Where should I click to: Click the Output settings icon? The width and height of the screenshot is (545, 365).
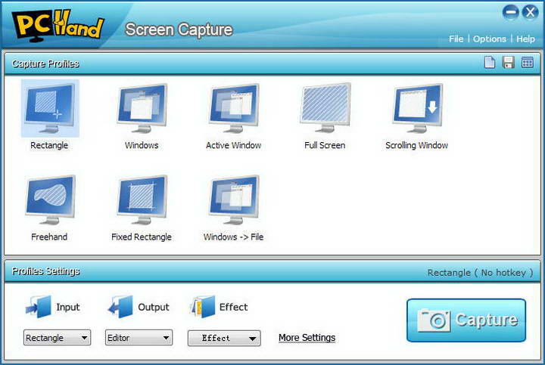tap(120, 307)
